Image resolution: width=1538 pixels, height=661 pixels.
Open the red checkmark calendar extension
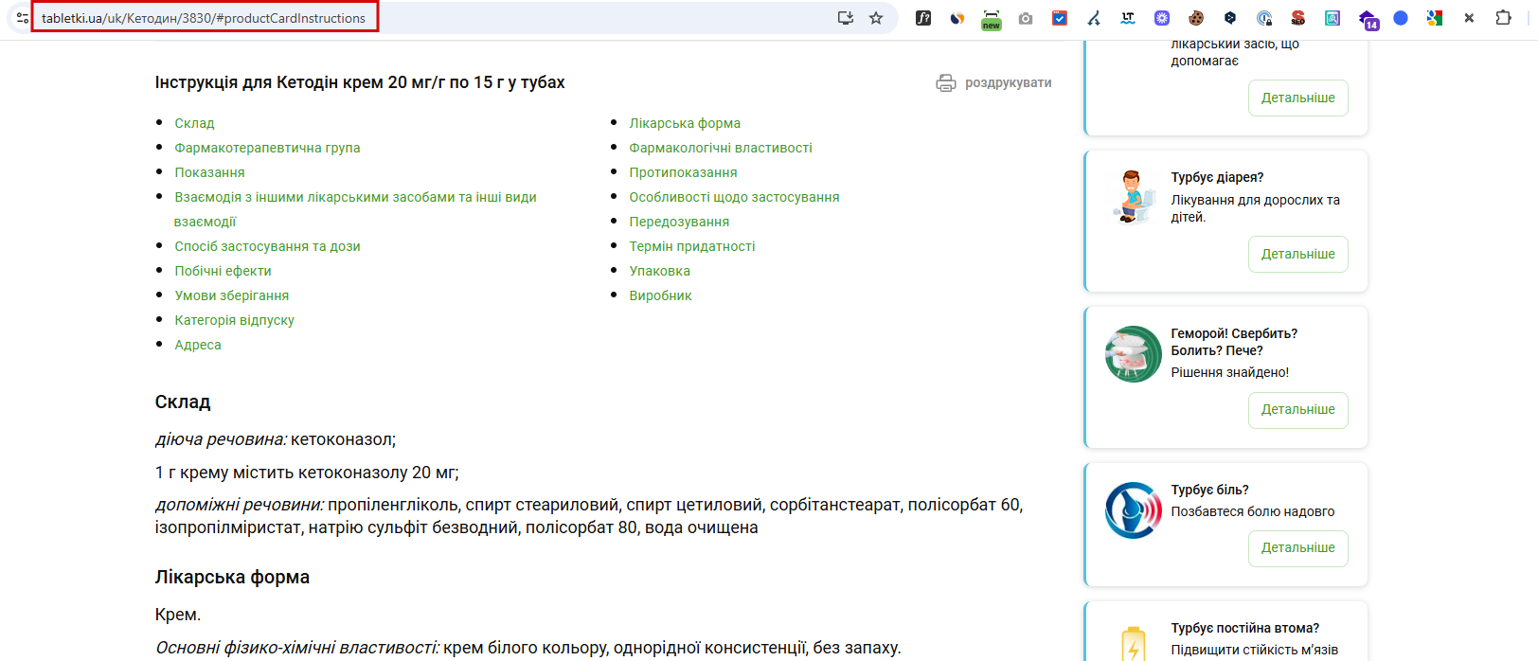point(1060,18)
